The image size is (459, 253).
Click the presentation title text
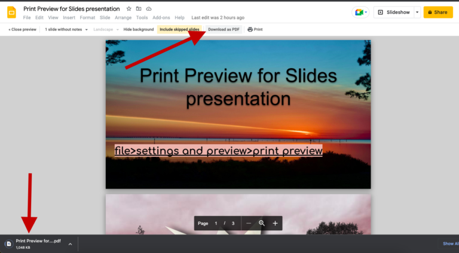tap(72, 9)
